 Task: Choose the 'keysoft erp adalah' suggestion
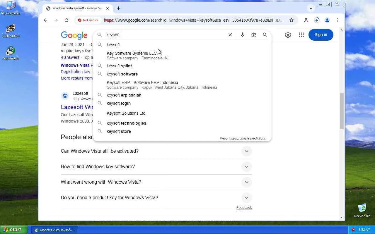pyautogui.click(x=182, y=95)
